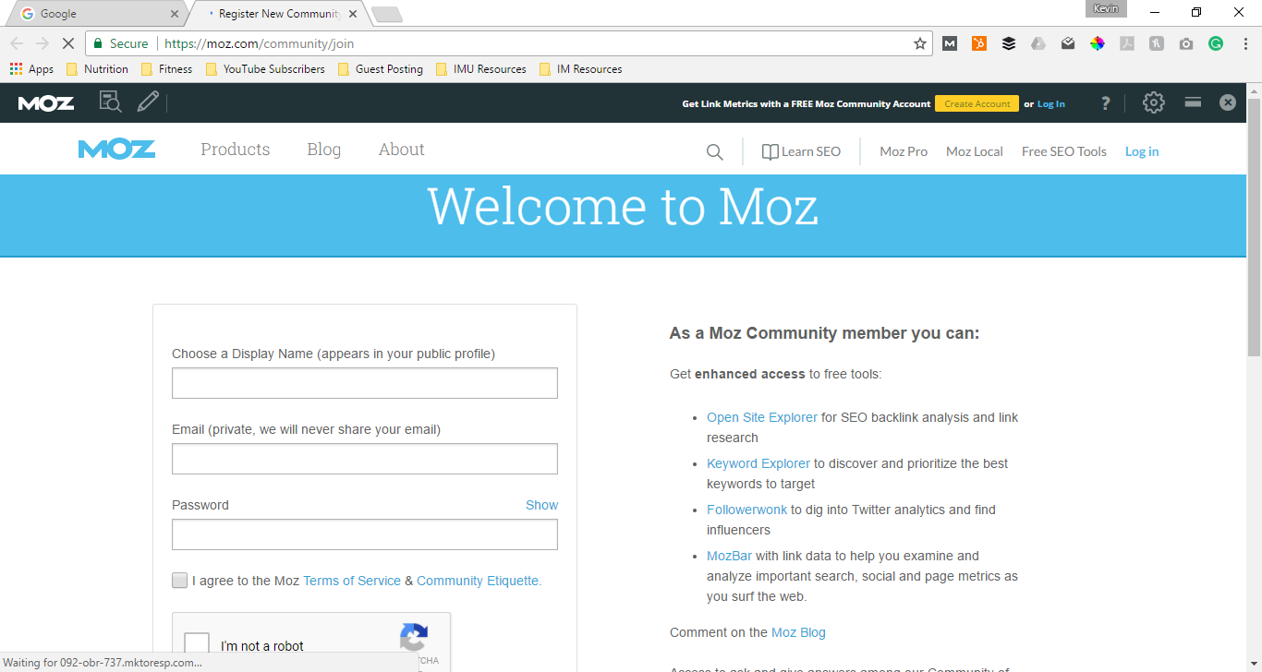Open the MozBar link in list
The image size is (1262, 672).
[729, 556]
